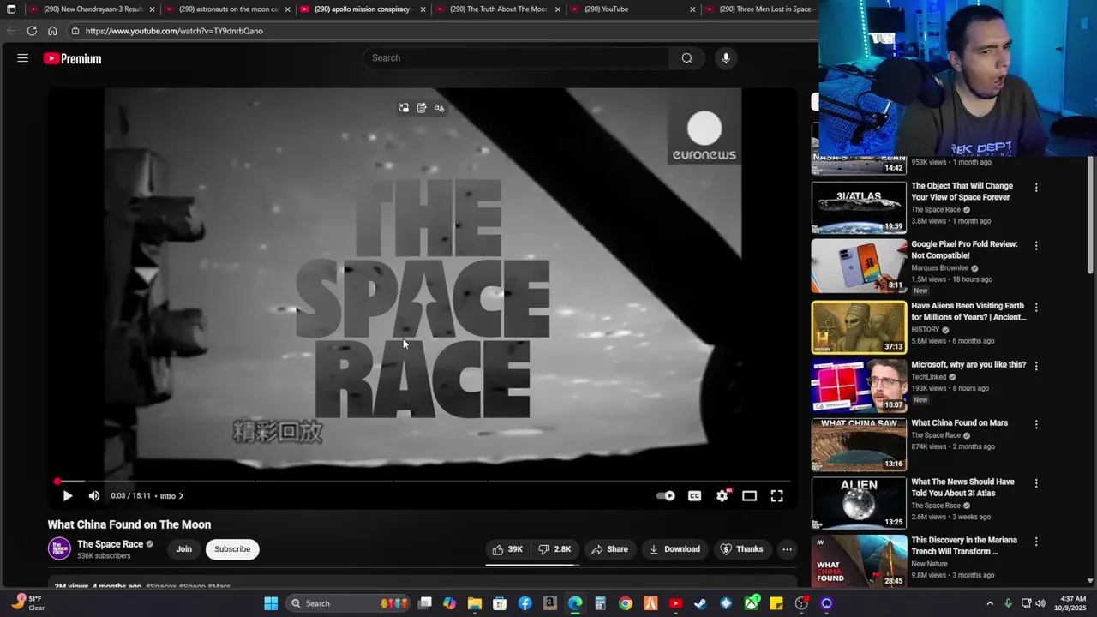1097x617 pixels.
Task: Open Facebook icon in taskbar
Action: click(x=525, y=603)
